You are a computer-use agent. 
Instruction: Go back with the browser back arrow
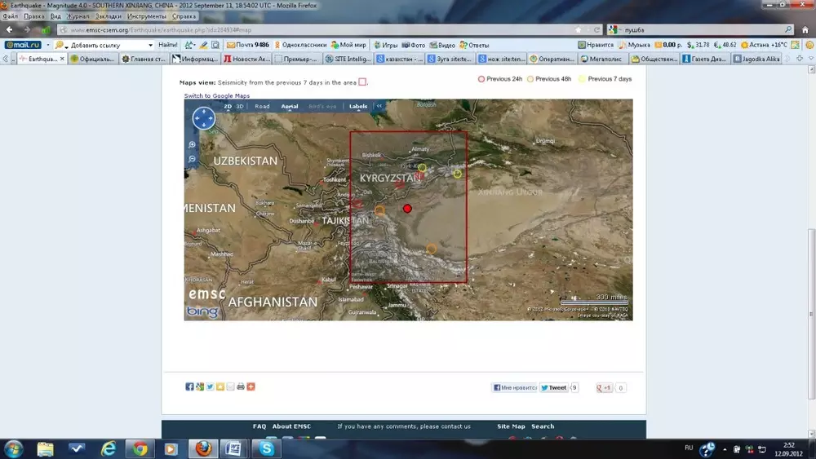(11, 30)
